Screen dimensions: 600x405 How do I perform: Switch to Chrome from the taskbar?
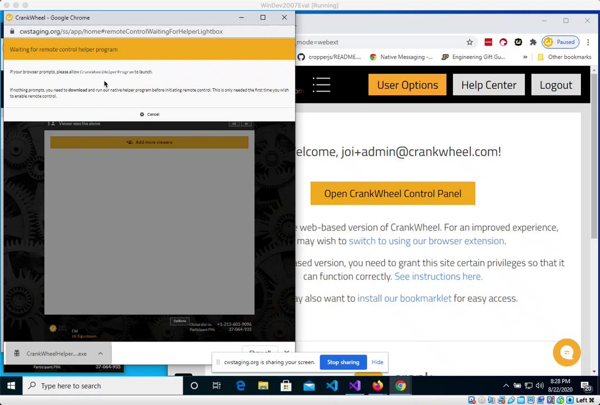click(x=401, y=385)
